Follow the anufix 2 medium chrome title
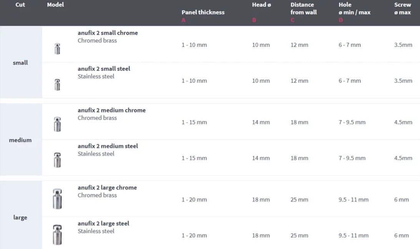Screen dimensions: 420x249 [111, 110]
